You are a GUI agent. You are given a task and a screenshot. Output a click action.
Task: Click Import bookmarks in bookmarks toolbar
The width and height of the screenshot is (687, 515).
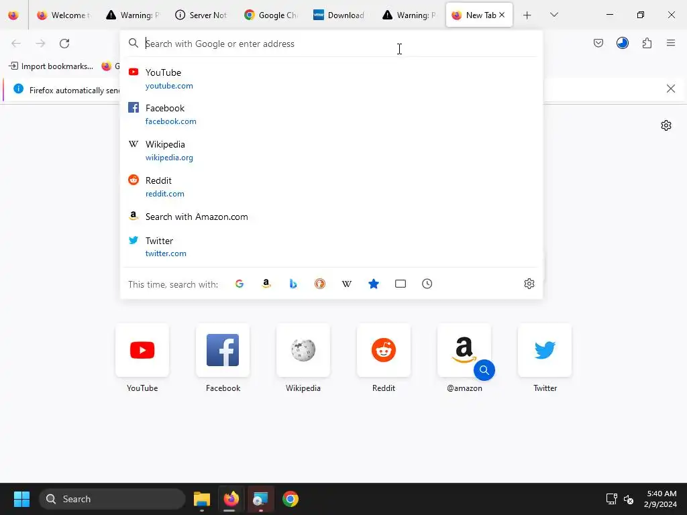pos(51,66)
